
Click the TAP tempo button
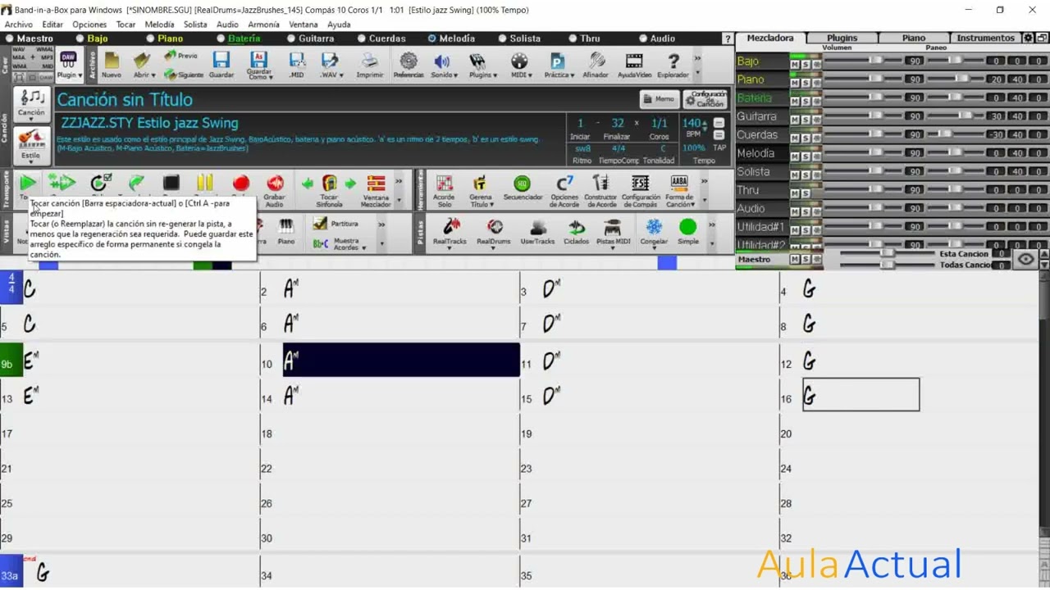(x=719, y=148)
